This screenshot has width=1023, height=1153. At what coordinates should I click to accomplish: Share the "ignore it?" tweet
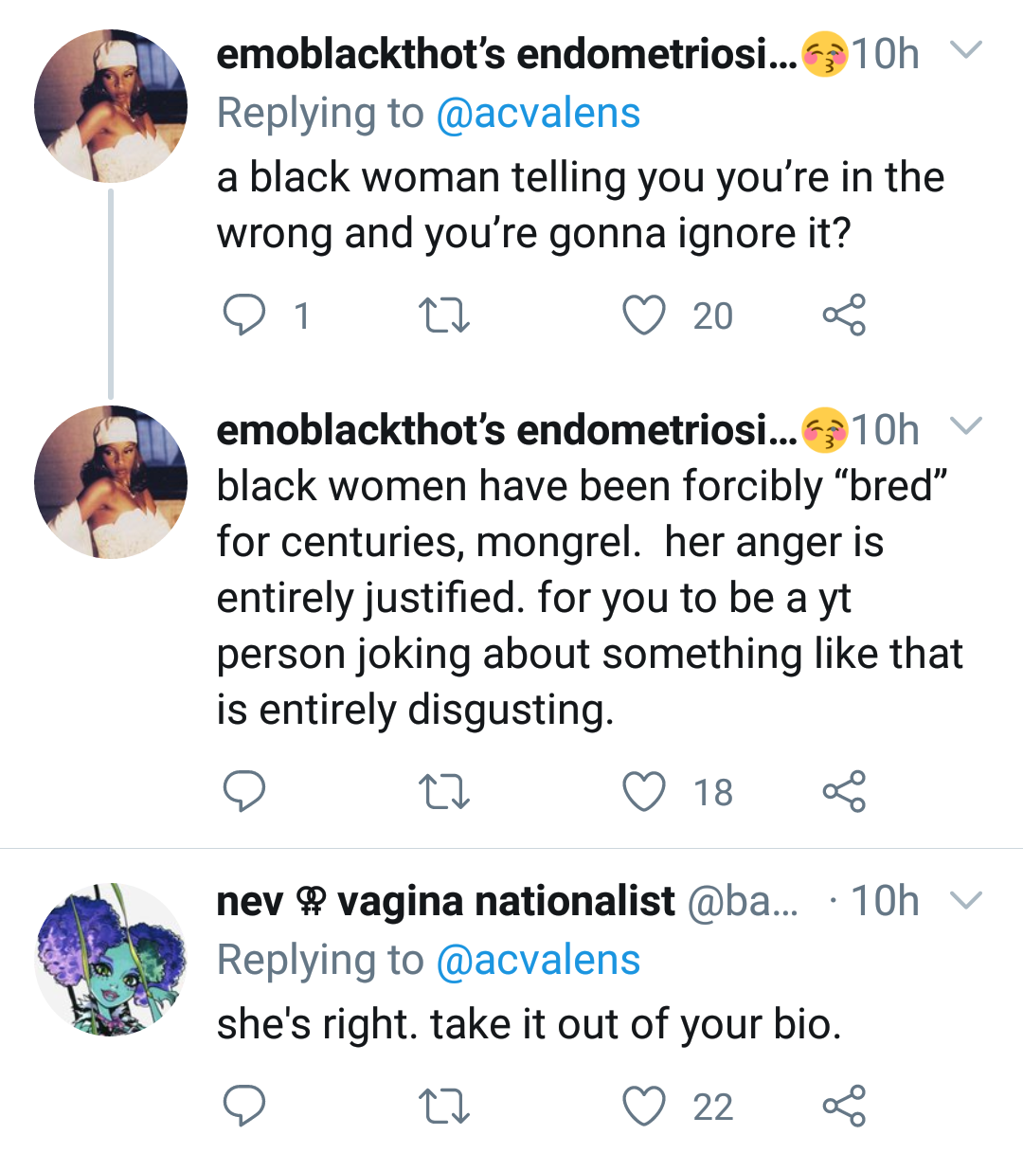click(843, 315)
